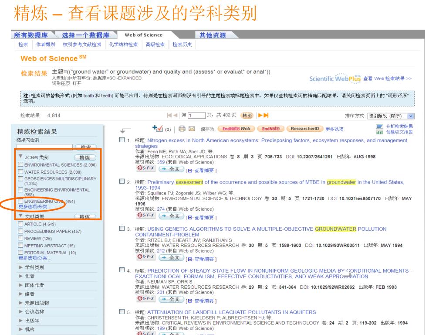Select checkbox for result number 3
Screen dimensions: 446x335
122,229
